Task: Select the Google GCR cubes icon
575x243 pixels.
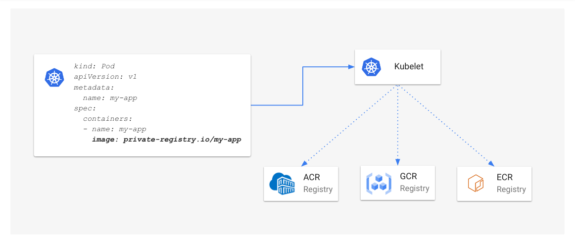Action: point(379,183)
